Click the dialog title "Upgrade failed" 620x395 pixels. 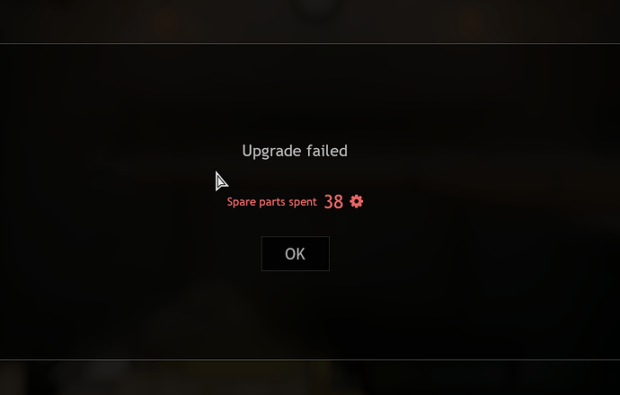pyautogui.click(x=295, y=152)
